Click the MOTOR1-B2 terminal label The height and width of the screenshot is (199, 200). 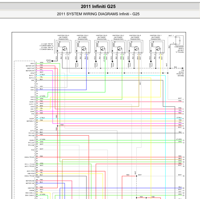(x=30, y=183)
